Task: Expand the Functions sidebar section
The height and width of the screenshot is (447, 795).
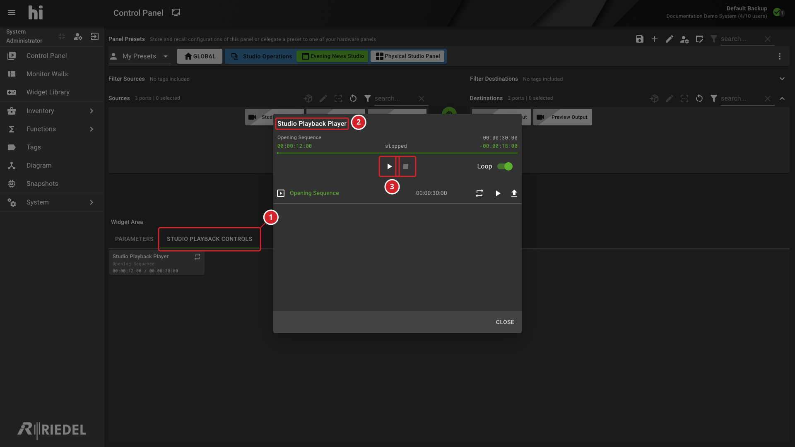Action: click(x=52, y=129)
